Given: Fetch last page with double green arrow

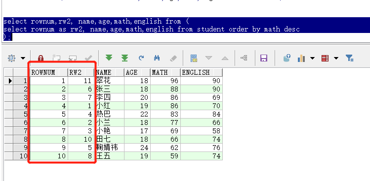Looking at the screenshot, I should (125, 58).
